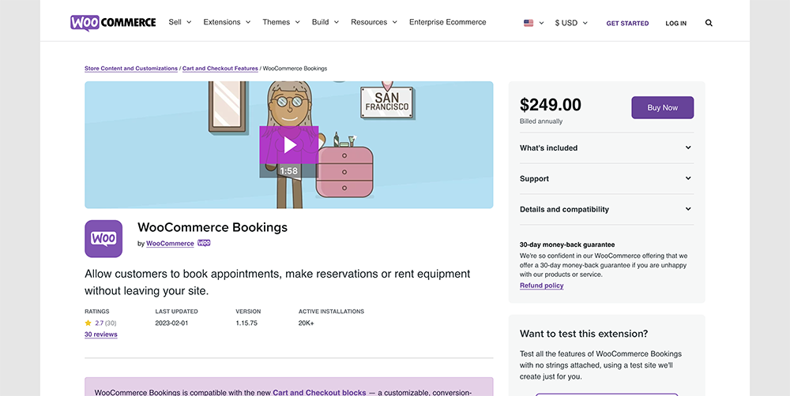
Task: Click the 20K+ active installations value
Action: [306, 323]
